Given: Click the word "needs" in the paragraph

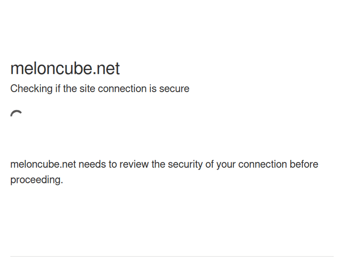Looking at the screenshot, I should [x=92, y=165].
